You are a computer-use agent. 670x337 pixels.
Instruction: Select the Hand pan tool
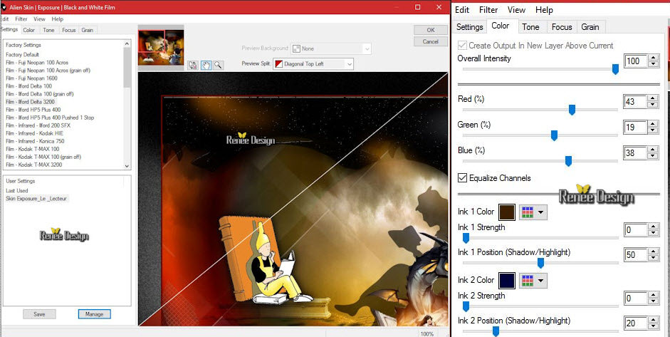[x=206, y=65]
